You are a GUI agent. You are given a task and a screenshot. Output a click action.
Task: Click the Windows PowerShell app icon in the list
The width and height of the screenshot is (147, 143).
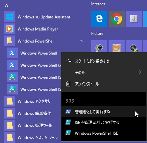pyautogui.click(x=12, y=53)
